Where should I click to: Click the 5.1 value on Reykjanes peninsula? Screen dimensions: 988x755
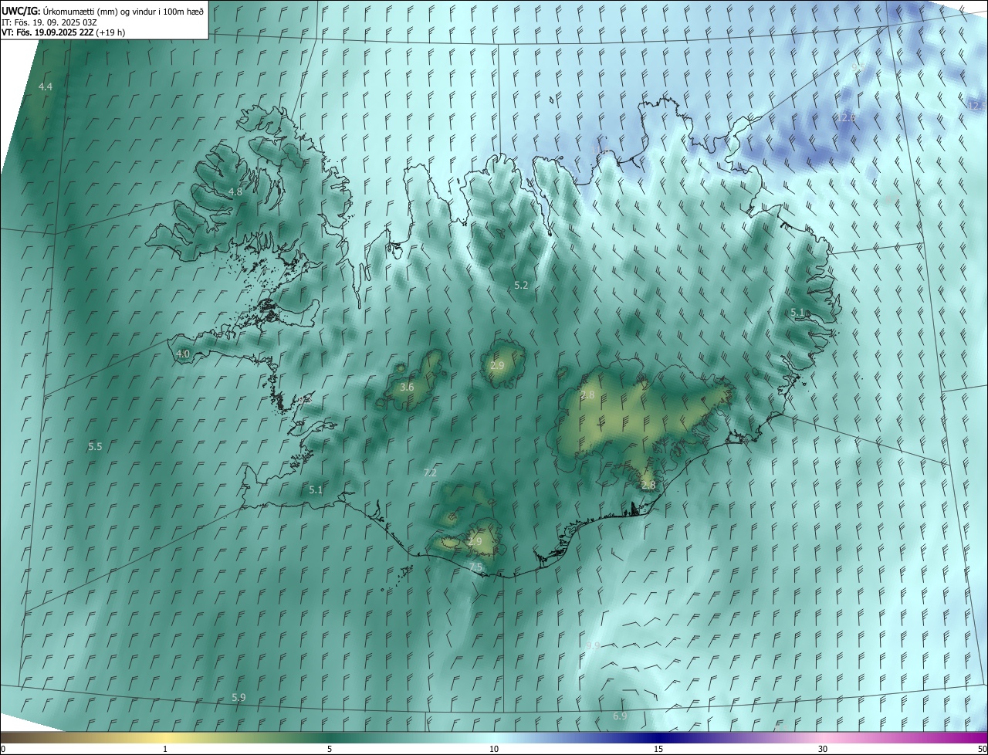pos(316,489)
